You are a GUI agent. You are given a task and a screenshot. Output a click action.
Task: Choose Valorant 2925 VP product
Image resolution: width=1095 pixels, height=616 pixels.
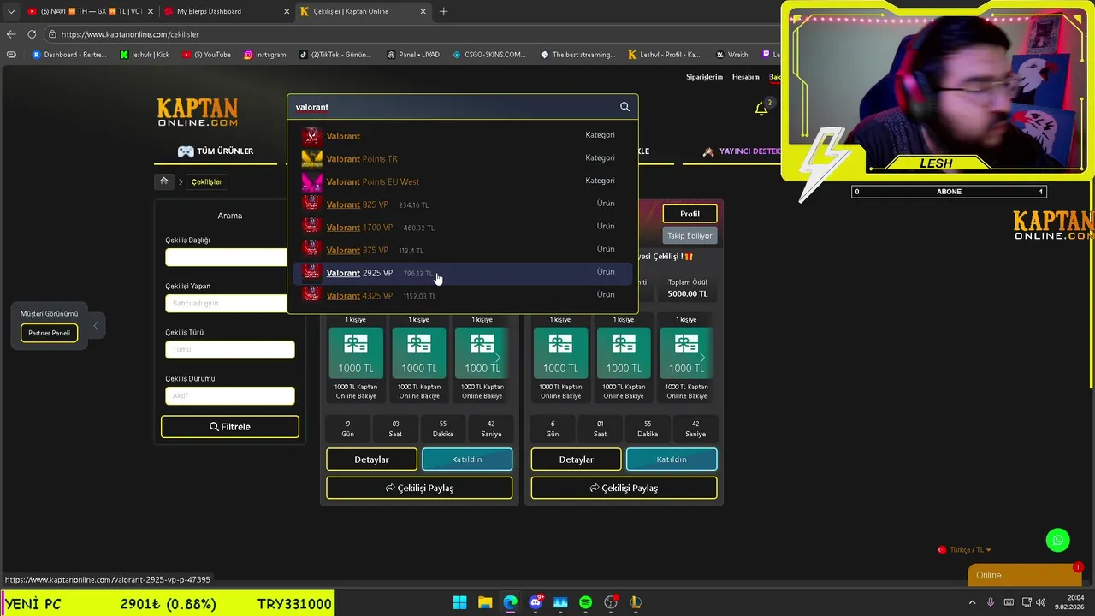(x=462, y=273)
